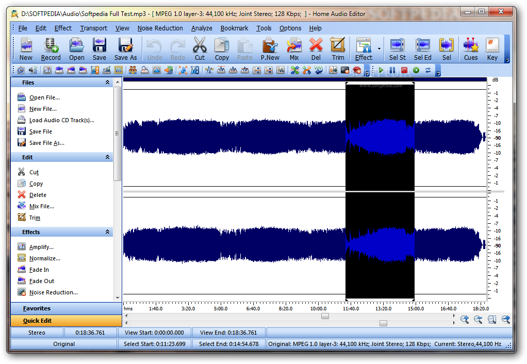Image resolution: width=527 pixels, height=364 pixels.
Task: Click the sidebar scroll down arrow
Action: pos(117,298)
